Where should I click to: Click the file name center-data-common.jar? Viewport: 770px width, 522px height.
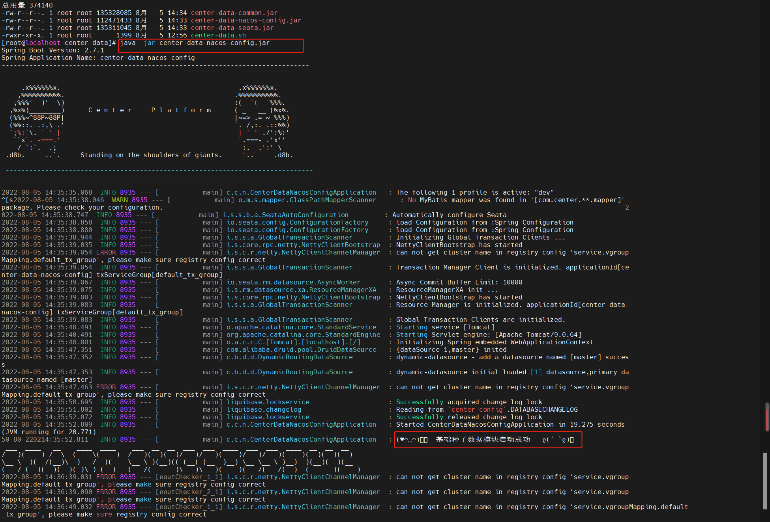(x=234, y=13)
